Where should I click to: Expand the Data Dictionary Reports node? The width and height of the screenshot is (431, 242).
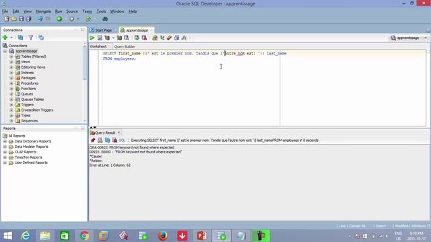pos(5,141)
